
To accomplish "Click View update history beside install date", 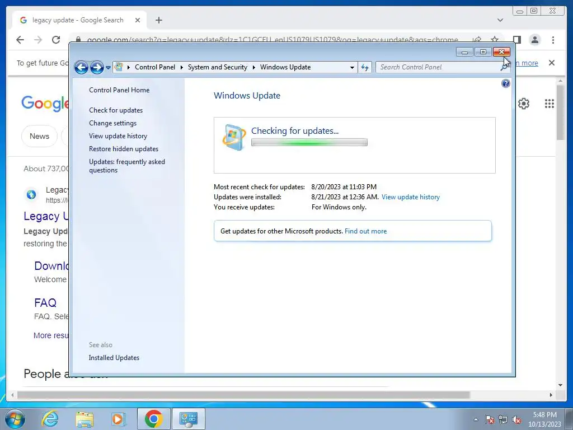I will point(410,197).
